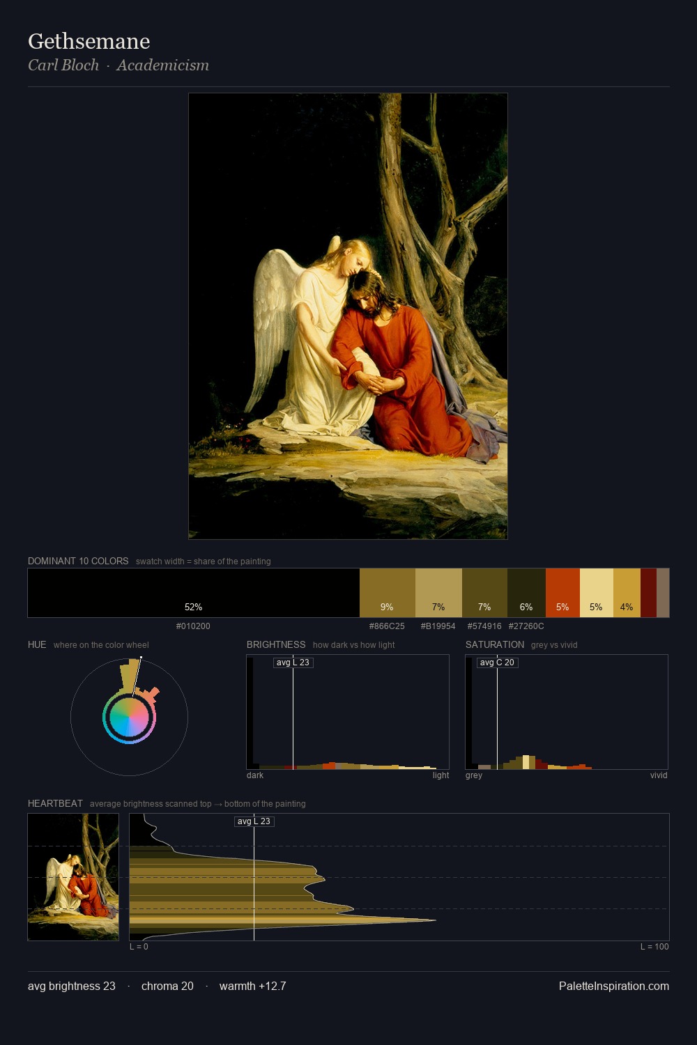Click the orange-red 5% swatch

coord(562,593)
